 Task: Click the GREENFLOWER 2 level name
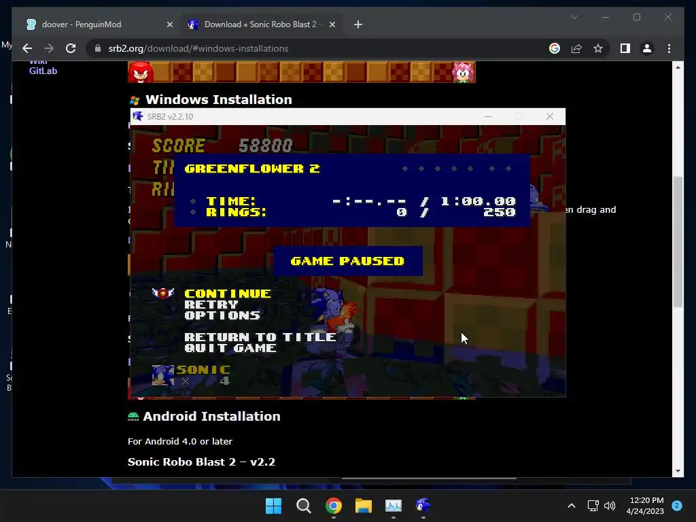pyautogui.click(x=251, y=169)
